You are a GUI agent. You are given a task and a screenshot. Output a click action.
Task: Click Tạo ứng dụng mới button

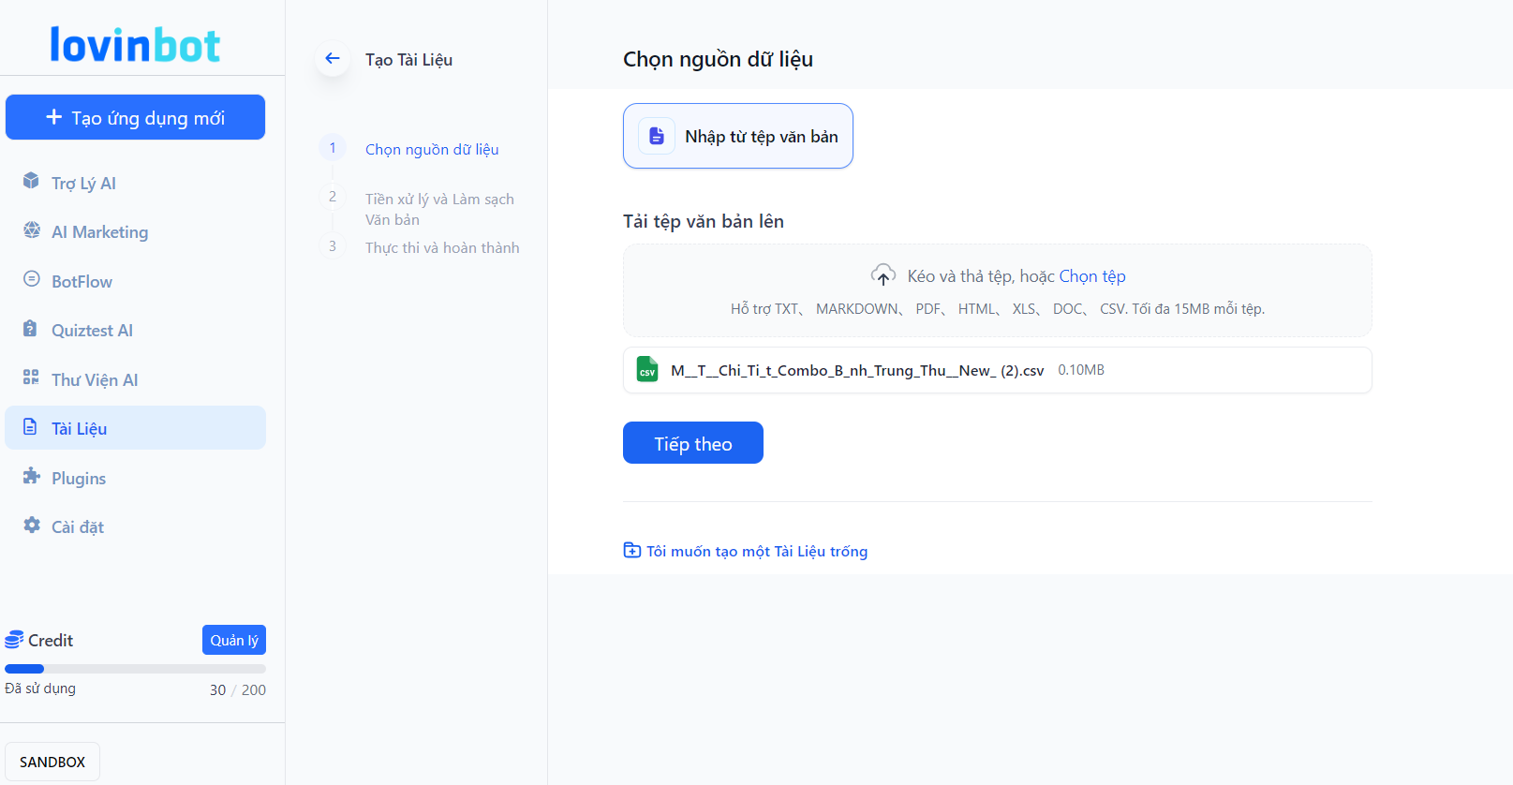135,117
